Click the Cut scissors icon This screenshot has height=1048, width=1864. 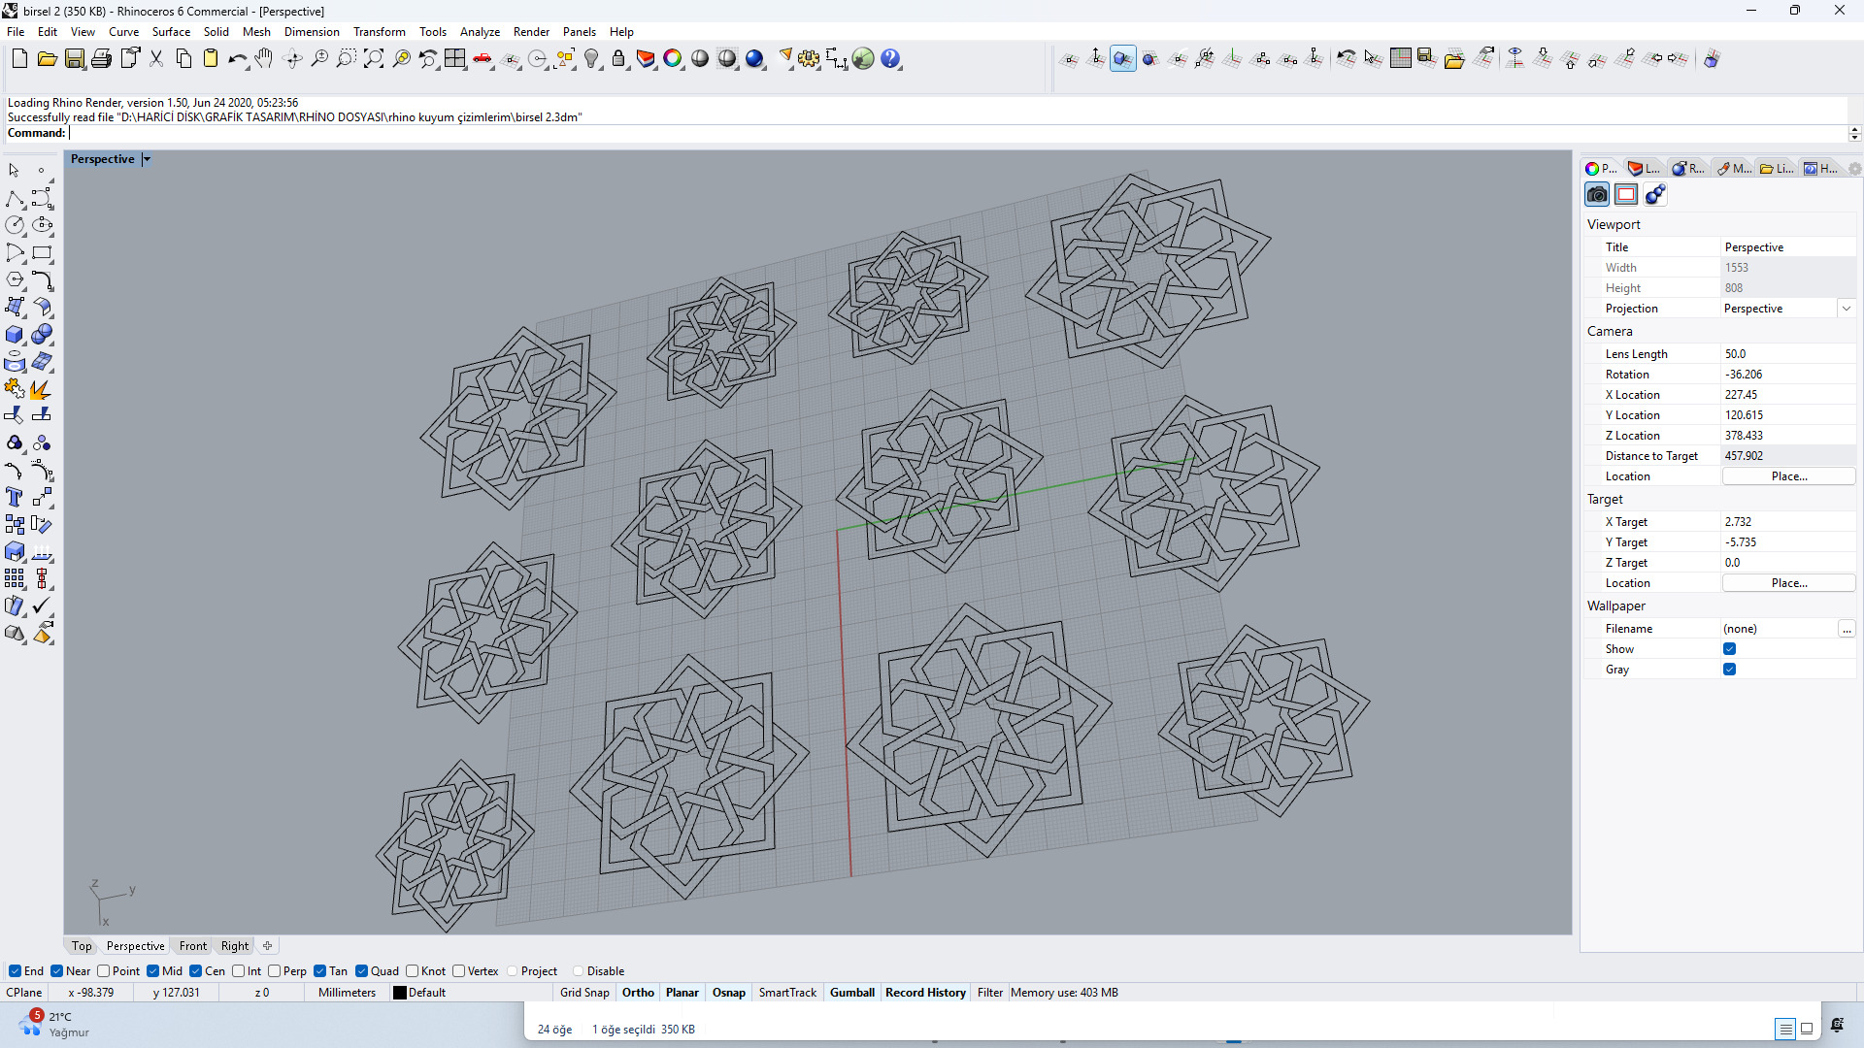[x=155, y=59]
